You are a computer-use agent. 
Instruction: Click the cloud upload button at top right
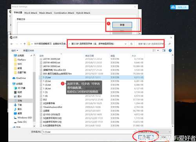[180, 7]
